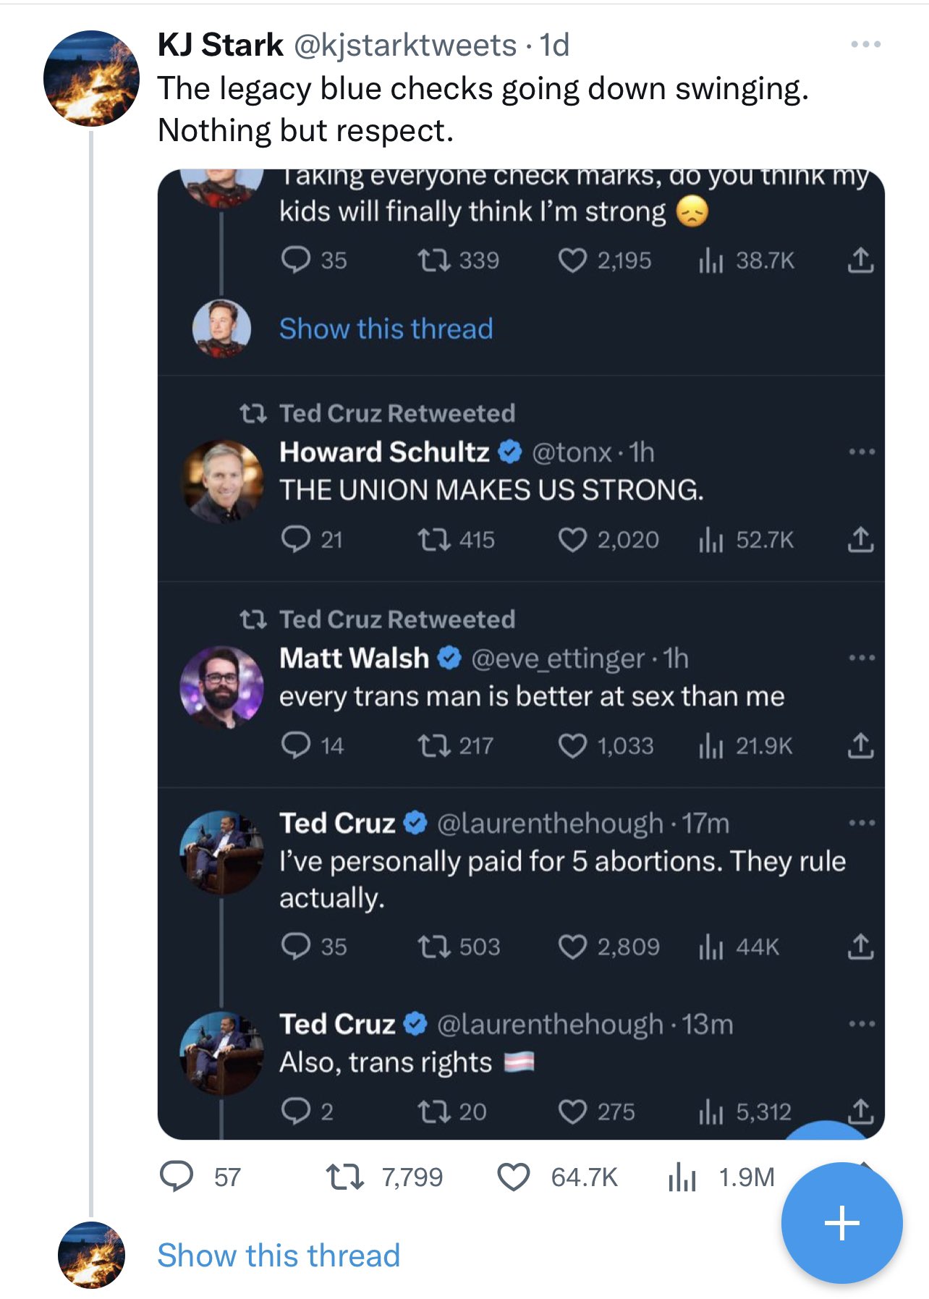Tap the blue compose tweet plus button
The image size is (929, 1299).
point(841,1223)
